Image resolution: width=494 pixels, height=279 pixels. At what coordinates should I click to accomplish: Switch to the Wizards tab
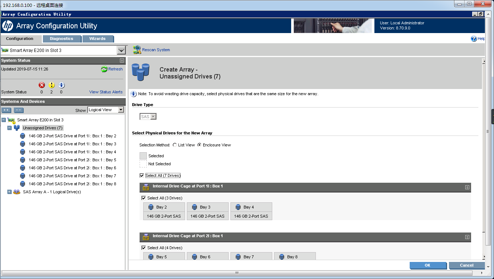pos(97,39)
